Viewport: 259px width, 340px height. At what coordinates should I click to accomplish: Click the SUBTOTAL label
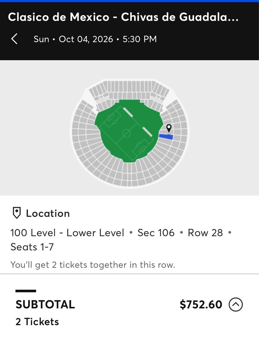[x=45, y=304]
